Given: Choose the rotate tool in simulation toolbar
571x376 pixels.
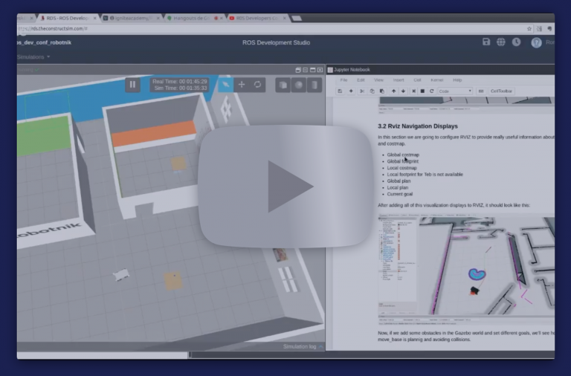Looking at the screenshot, I should tap(257, 85).
